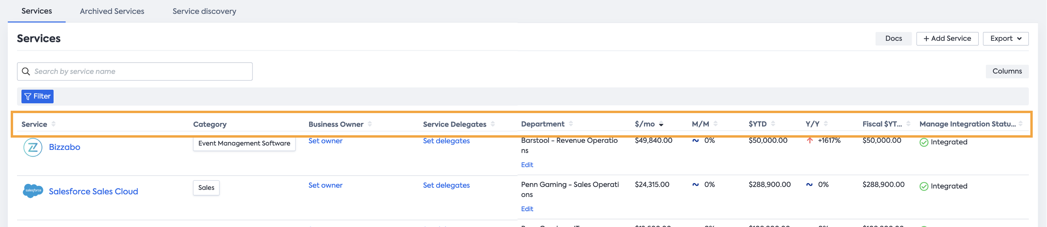Click the Add Service button
This screenshot has height=227, width=1047.
coord(947,39)
